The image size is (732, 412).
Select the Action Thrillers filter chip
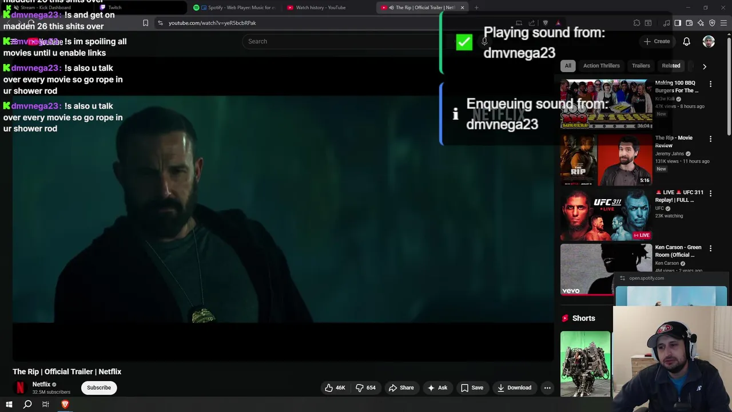pos(601,66)
